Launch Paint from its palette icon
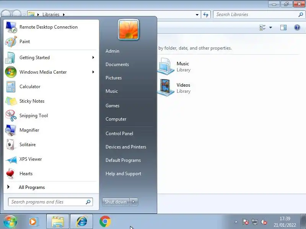 [x=11, y=42]
